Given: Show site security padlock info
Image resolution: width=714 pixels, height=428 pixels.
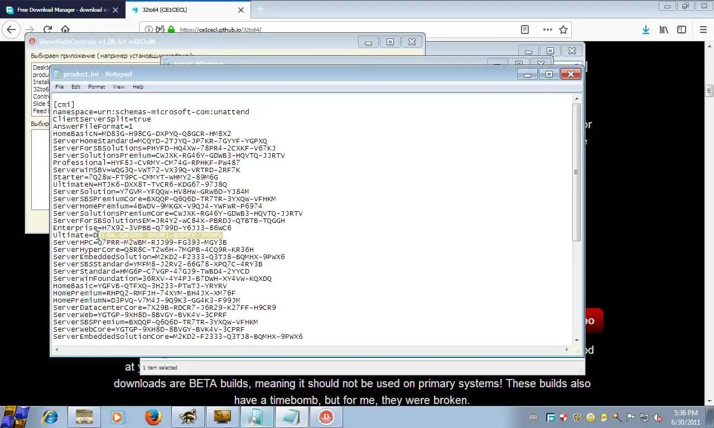Looking at the screenshot, I should [x=171, y=30].
